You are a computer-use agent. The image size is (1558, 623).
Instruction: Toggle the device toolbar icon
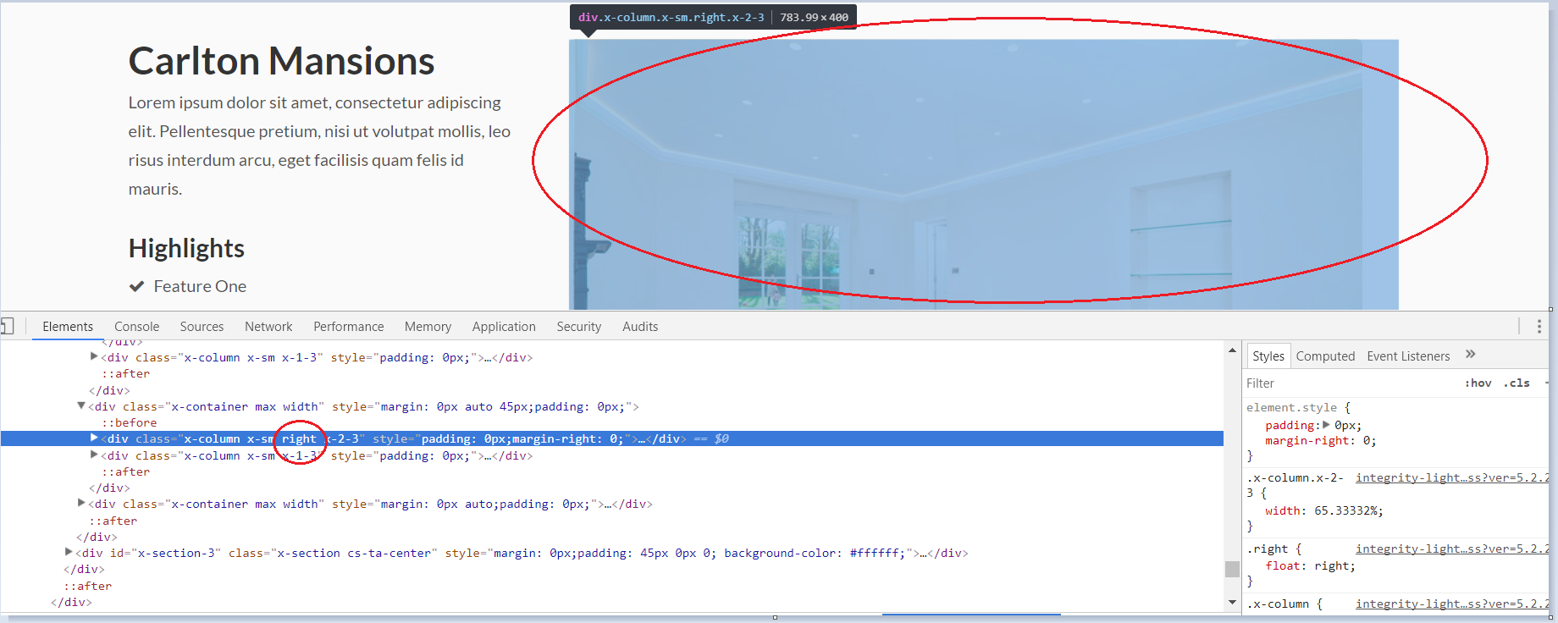click(7, 326)
